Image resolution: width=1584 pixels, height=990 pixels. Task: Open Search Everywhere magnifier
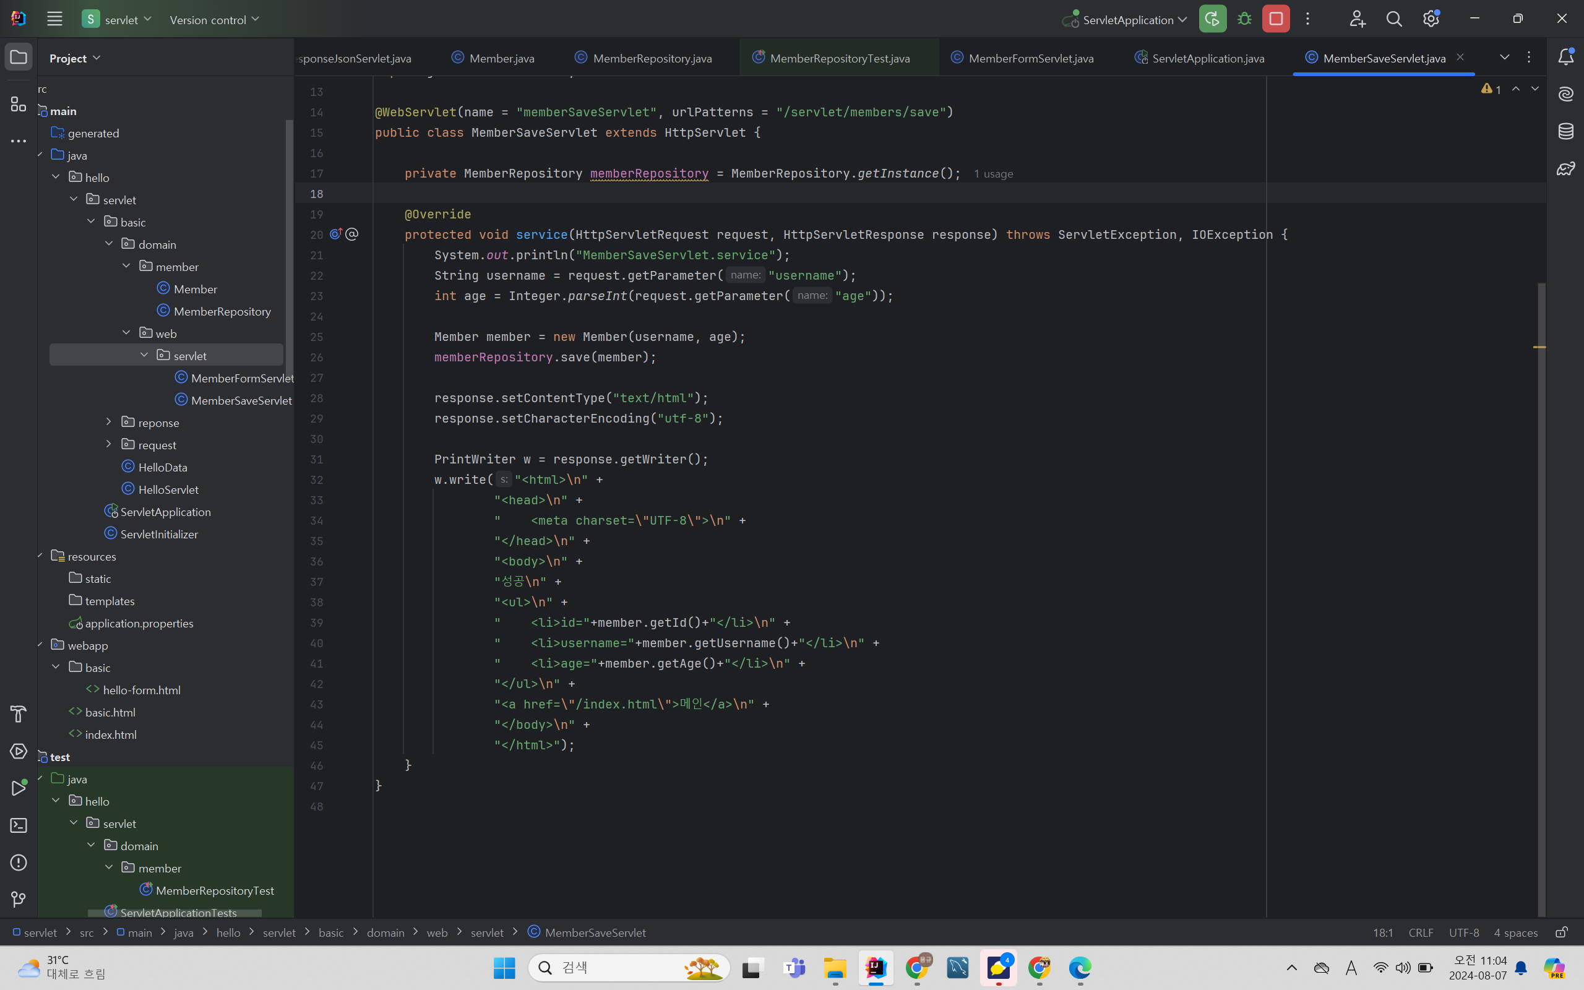pyautogui.click(x=1394, y=19)
